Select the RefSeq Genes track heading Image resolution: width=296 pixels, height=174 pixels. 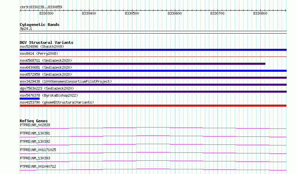(34, 121)
